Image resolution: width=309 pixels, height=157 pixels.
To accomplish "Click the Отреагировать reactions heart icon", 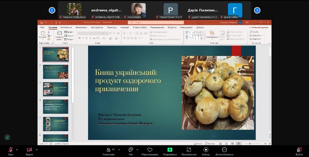I will (x=150, y=150).
